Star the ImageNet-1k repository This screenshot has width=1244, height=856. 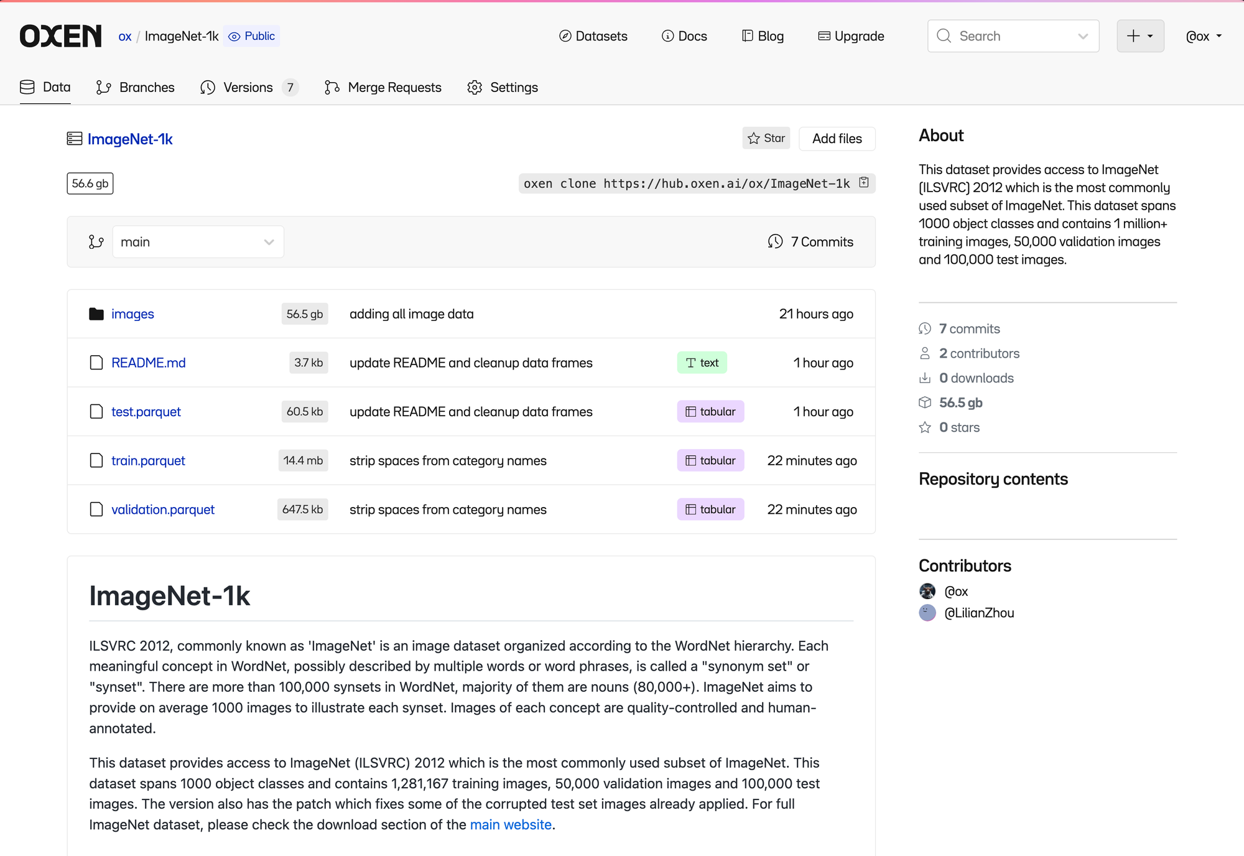[766, 138]
